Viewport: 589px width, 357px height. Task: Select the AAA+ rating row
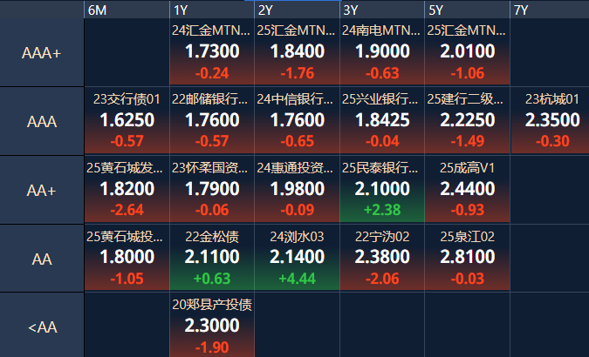pyautogui.click(x=41, y=53)
